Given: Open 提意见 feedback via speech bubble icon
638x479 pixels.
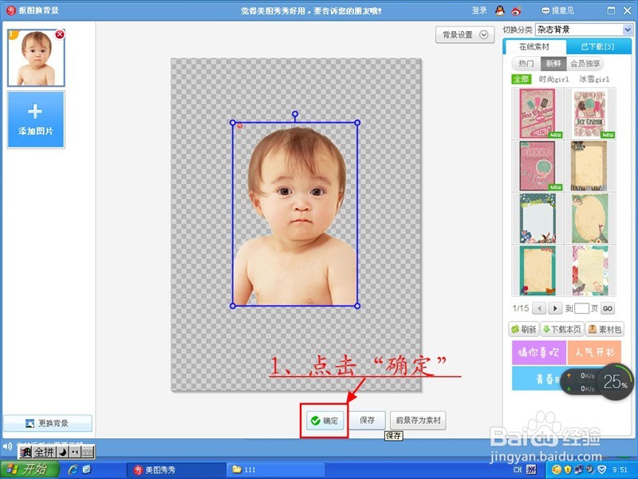Looking at the screenshot, I should point(545,10).
